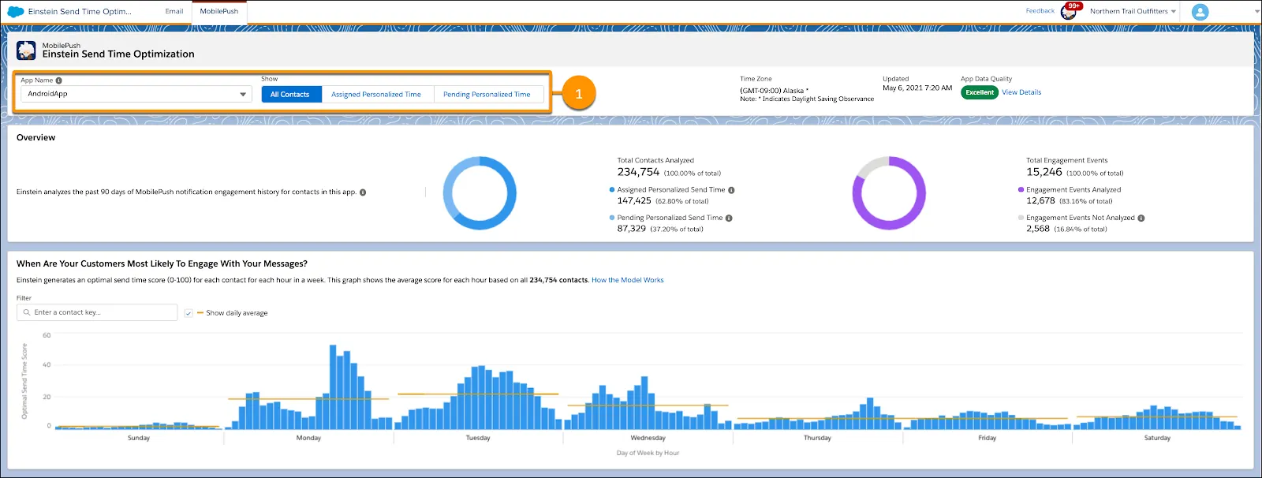The width and height of the screenshot is (1262, 478).
Task: Expand Northern Trail Outfitters account menu
Action: (x=1133, y=12)
